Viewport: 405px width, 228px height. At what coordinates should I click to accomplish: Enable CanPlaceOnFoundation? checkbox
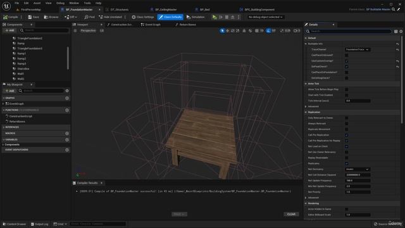pyautogui.click(x=347, y=72)
